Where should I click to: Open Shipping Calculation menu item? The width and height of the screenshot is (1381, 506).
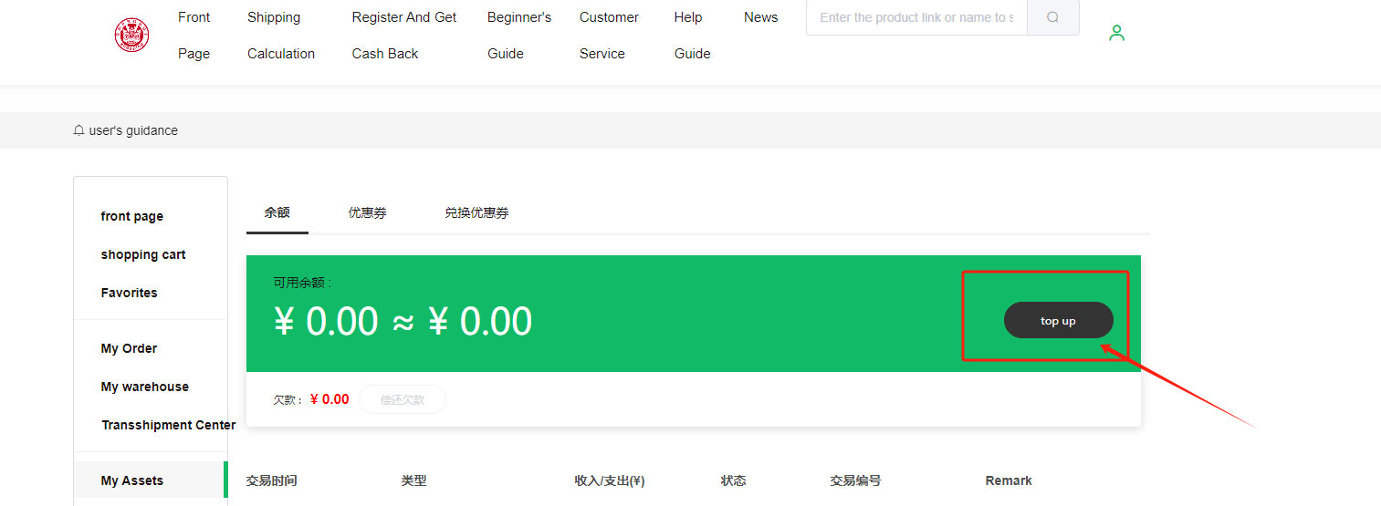coord(280,36)
